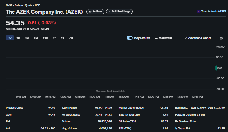Screen dimensions: 228x132
Task: Click the Avg. Volume value 4,004,120
Action: (x=105, y=129)
